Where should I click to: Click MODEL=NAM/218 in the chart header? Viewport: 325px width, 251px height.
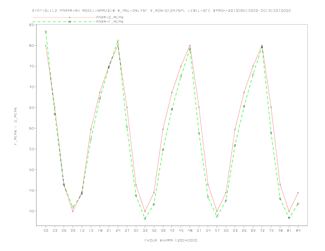tap(98, 11)
